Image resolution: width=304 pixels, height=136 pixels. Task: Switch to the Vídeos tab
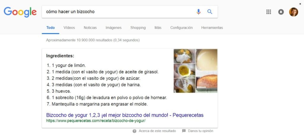[69, 28]
